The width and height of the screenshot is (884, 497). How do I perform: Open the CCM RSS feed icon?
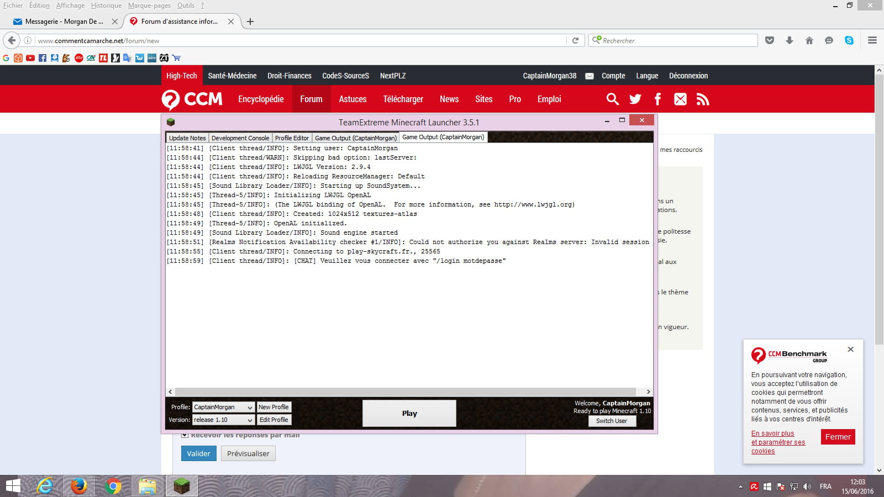[703, 99]
